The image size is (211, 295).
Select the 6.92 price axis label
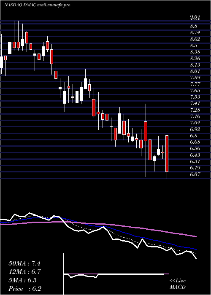(x=195, y=129)
